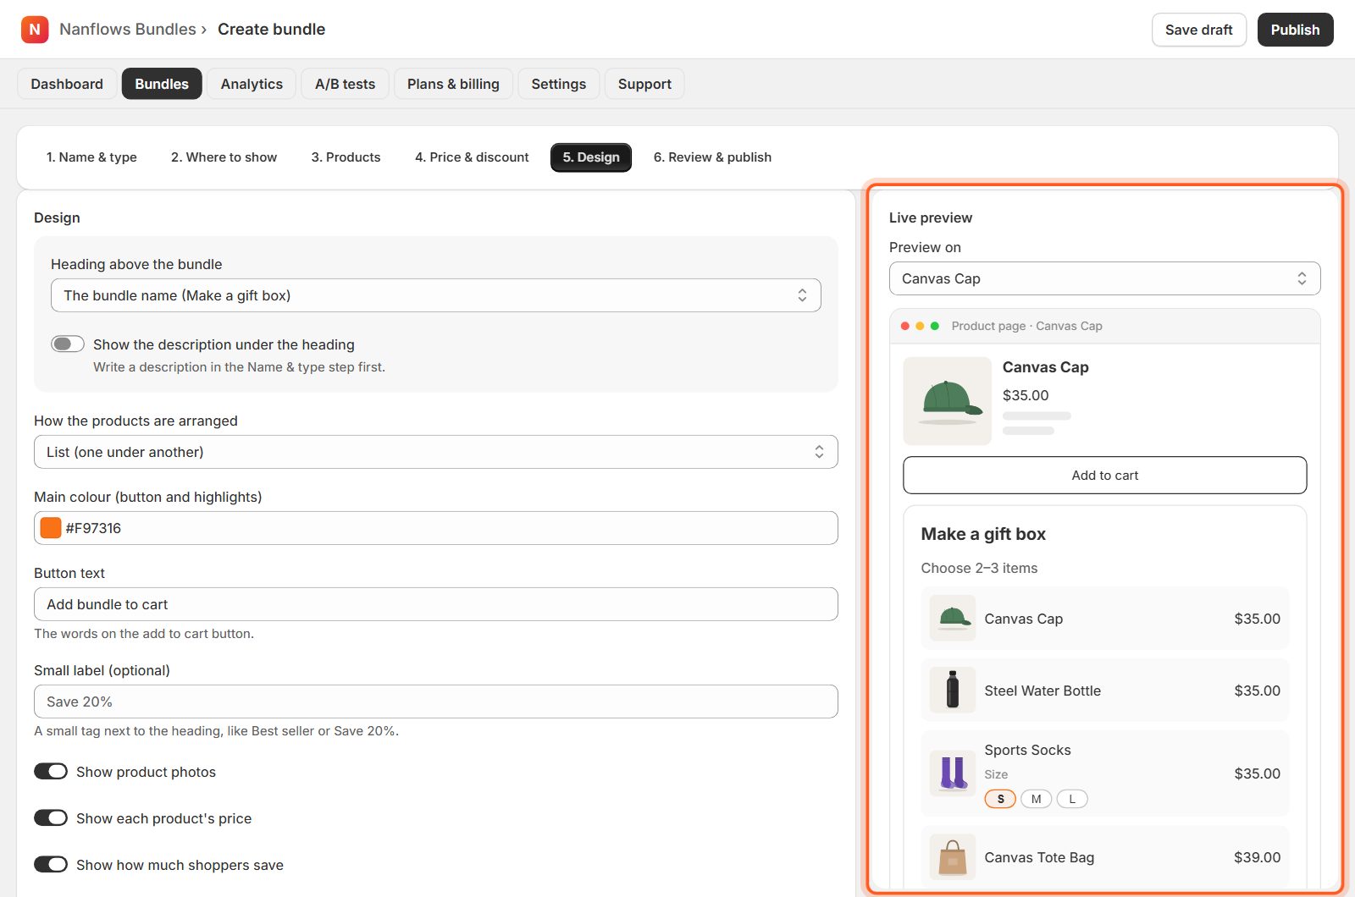This screenshot has height=897, width=1355.
Task: Click the Nanflows Bundles breadcrumb link
Action: pos(128,29)
